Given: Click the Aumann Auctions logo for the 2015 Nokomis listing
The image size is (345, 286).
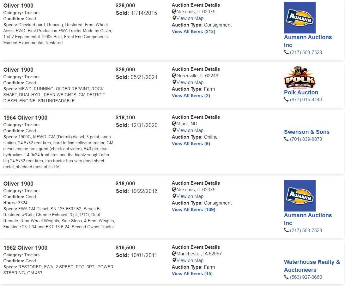Looking at the screenshot, I should pyautogui.click(x=300, y=18).
